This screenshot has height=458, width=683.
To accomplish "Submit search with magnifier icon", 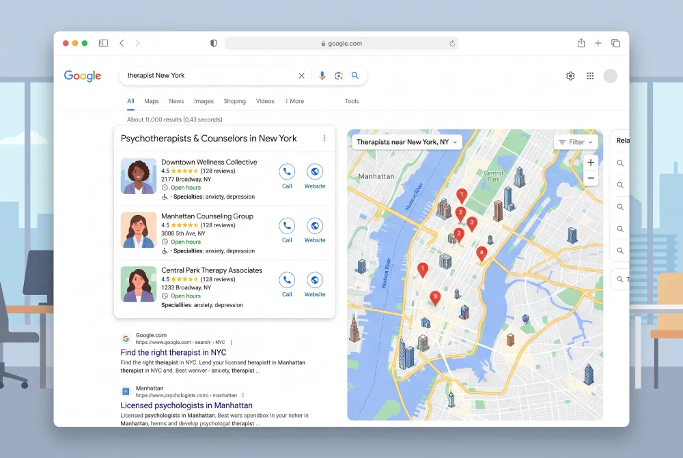I will (355, 75).
